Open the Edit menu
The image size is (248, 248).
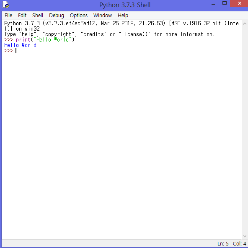(22, 16)
